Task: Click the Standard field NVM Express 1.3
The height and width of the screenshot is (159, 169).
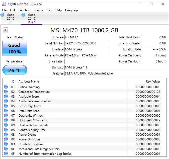Action: [x=116, y=67]
